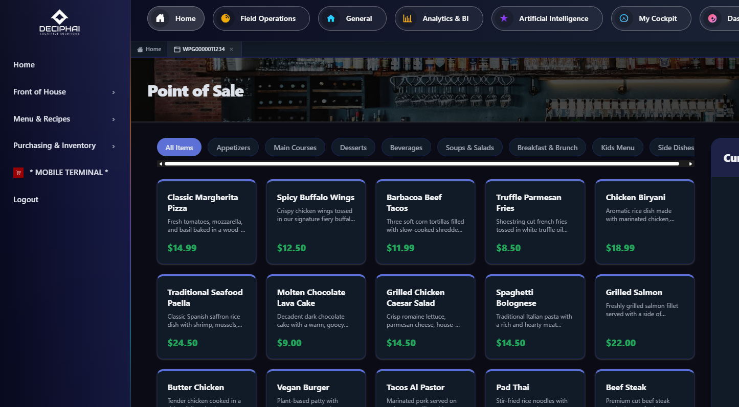The height and width of the screenshot is (407, 739).
Task: Click Logout in the sidebar
Action: click(26, 200)
